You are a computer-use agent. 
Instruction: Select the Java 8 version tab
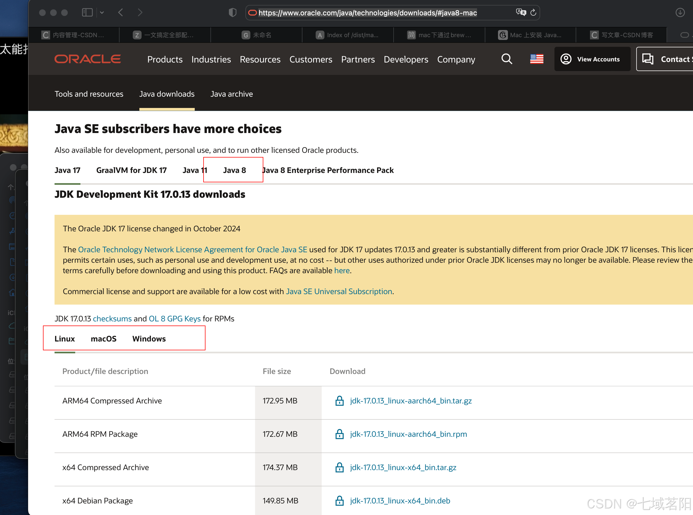pyautogui.click(x=234, y=170)
